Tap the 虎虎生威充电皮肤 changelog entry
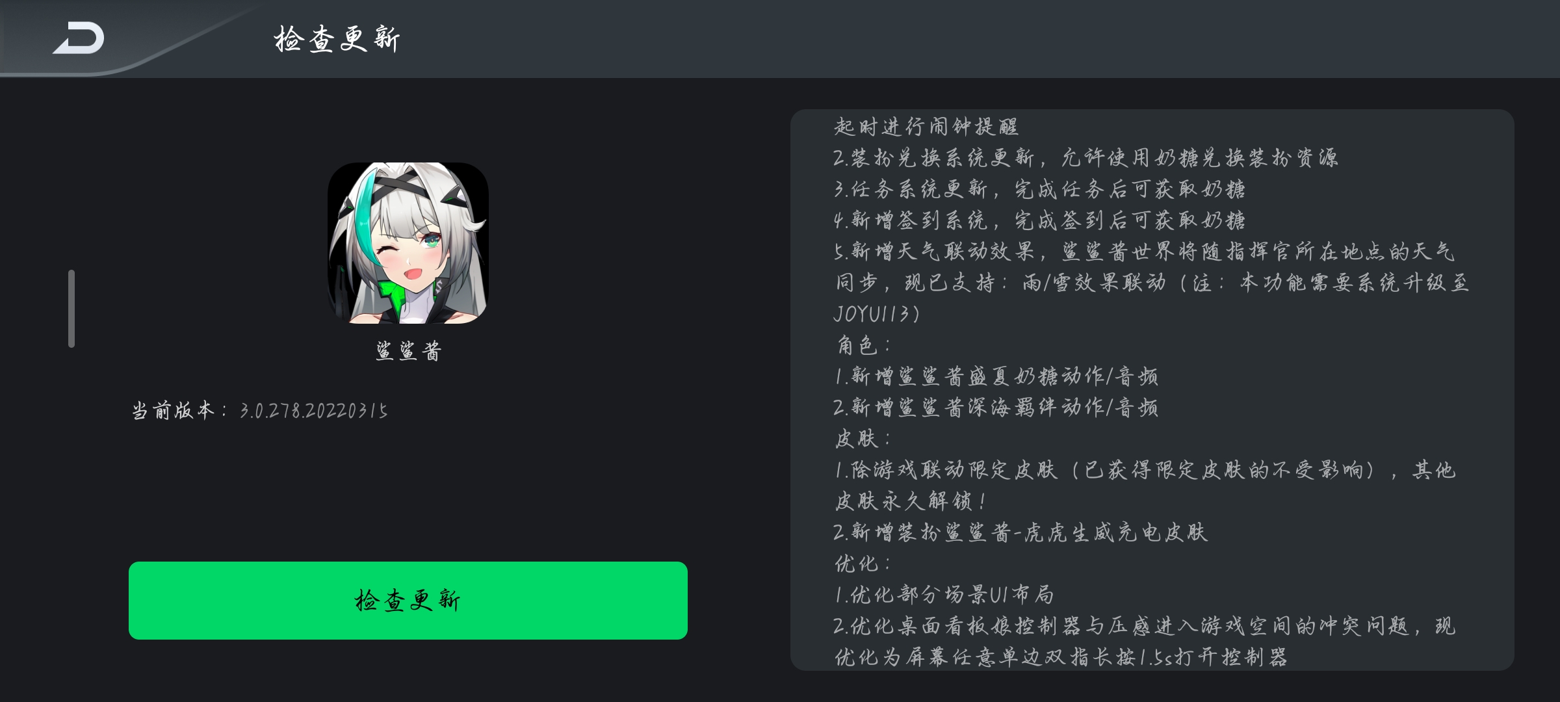 (1020, 532)
